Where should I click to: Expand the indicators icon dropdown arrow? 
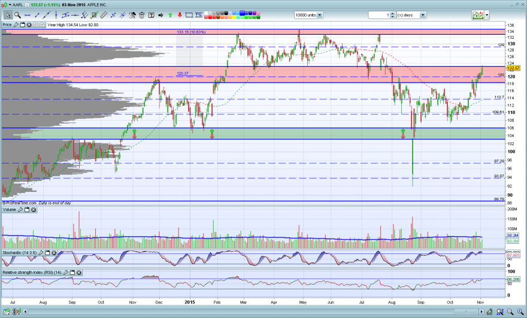click(x=487, y=15)
